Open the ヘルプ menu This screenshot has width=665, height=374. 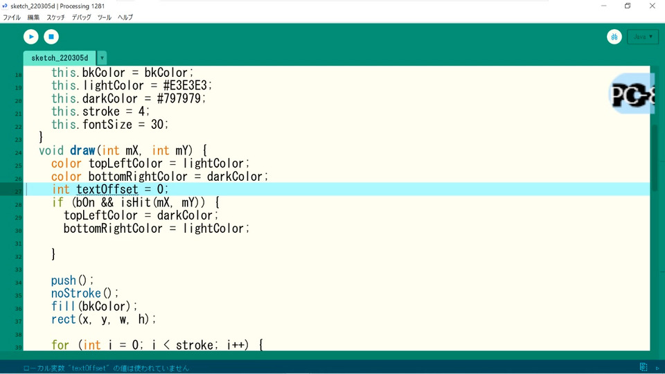[125, 17]
